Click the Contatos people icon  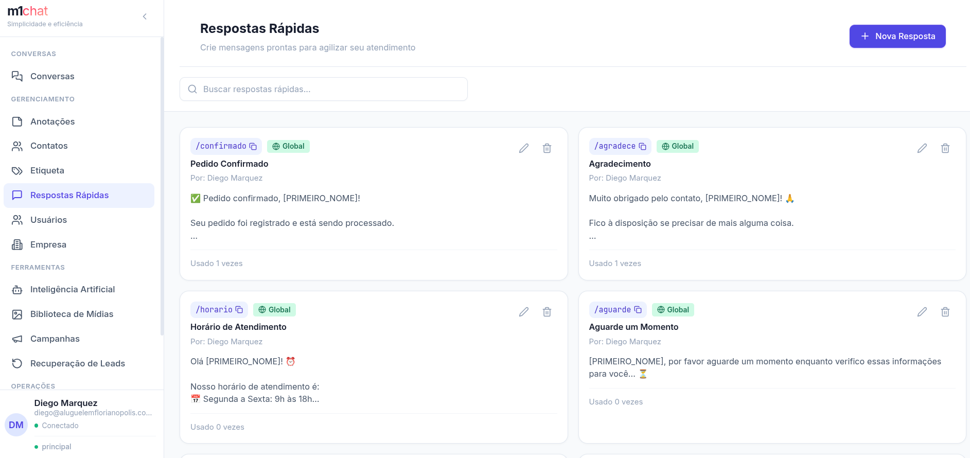[17, 146]
